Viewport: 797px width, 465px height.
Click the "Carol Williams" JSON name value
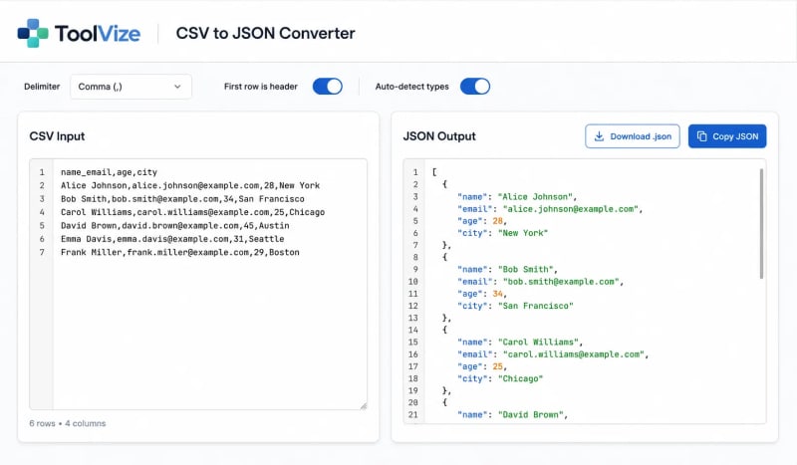(538, 342)
